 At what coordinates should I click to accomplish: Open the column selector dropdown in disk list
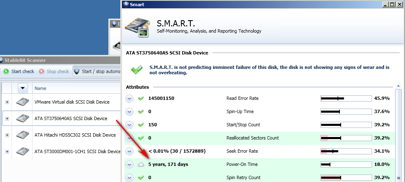pyautogui.click(x=23, y=88)
